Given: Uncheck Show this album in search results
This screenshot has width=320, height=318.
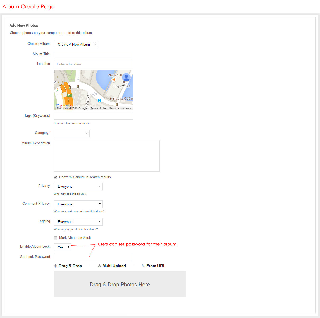Looking at the screenshot, I should (x=55, y=177).
